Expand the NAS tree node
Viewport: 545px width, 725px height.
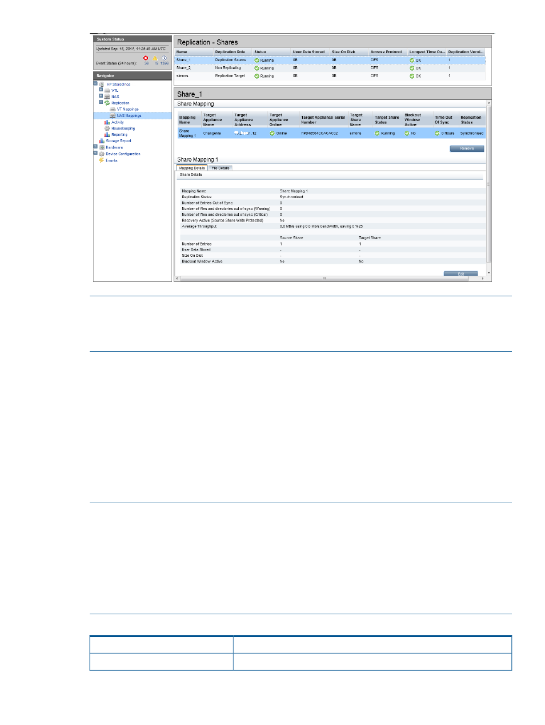(x=101, y=96)
